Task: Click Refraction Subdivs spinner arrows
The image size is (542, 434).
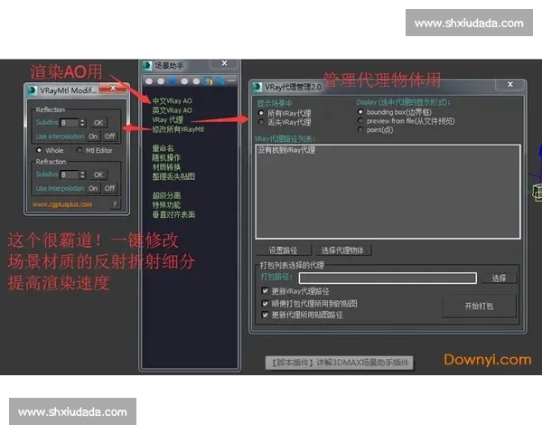Action: tap(82, 175)
